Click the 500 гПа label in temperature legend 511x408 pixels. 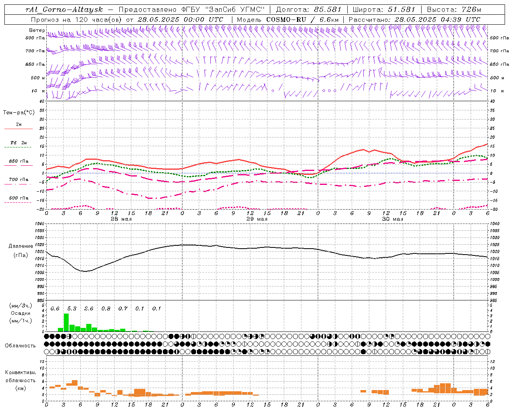18,198
